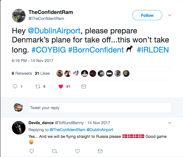The image size is (183, 157).
Task: Send the main tweet via direct message envelope
Action: (x=83, y=87)
